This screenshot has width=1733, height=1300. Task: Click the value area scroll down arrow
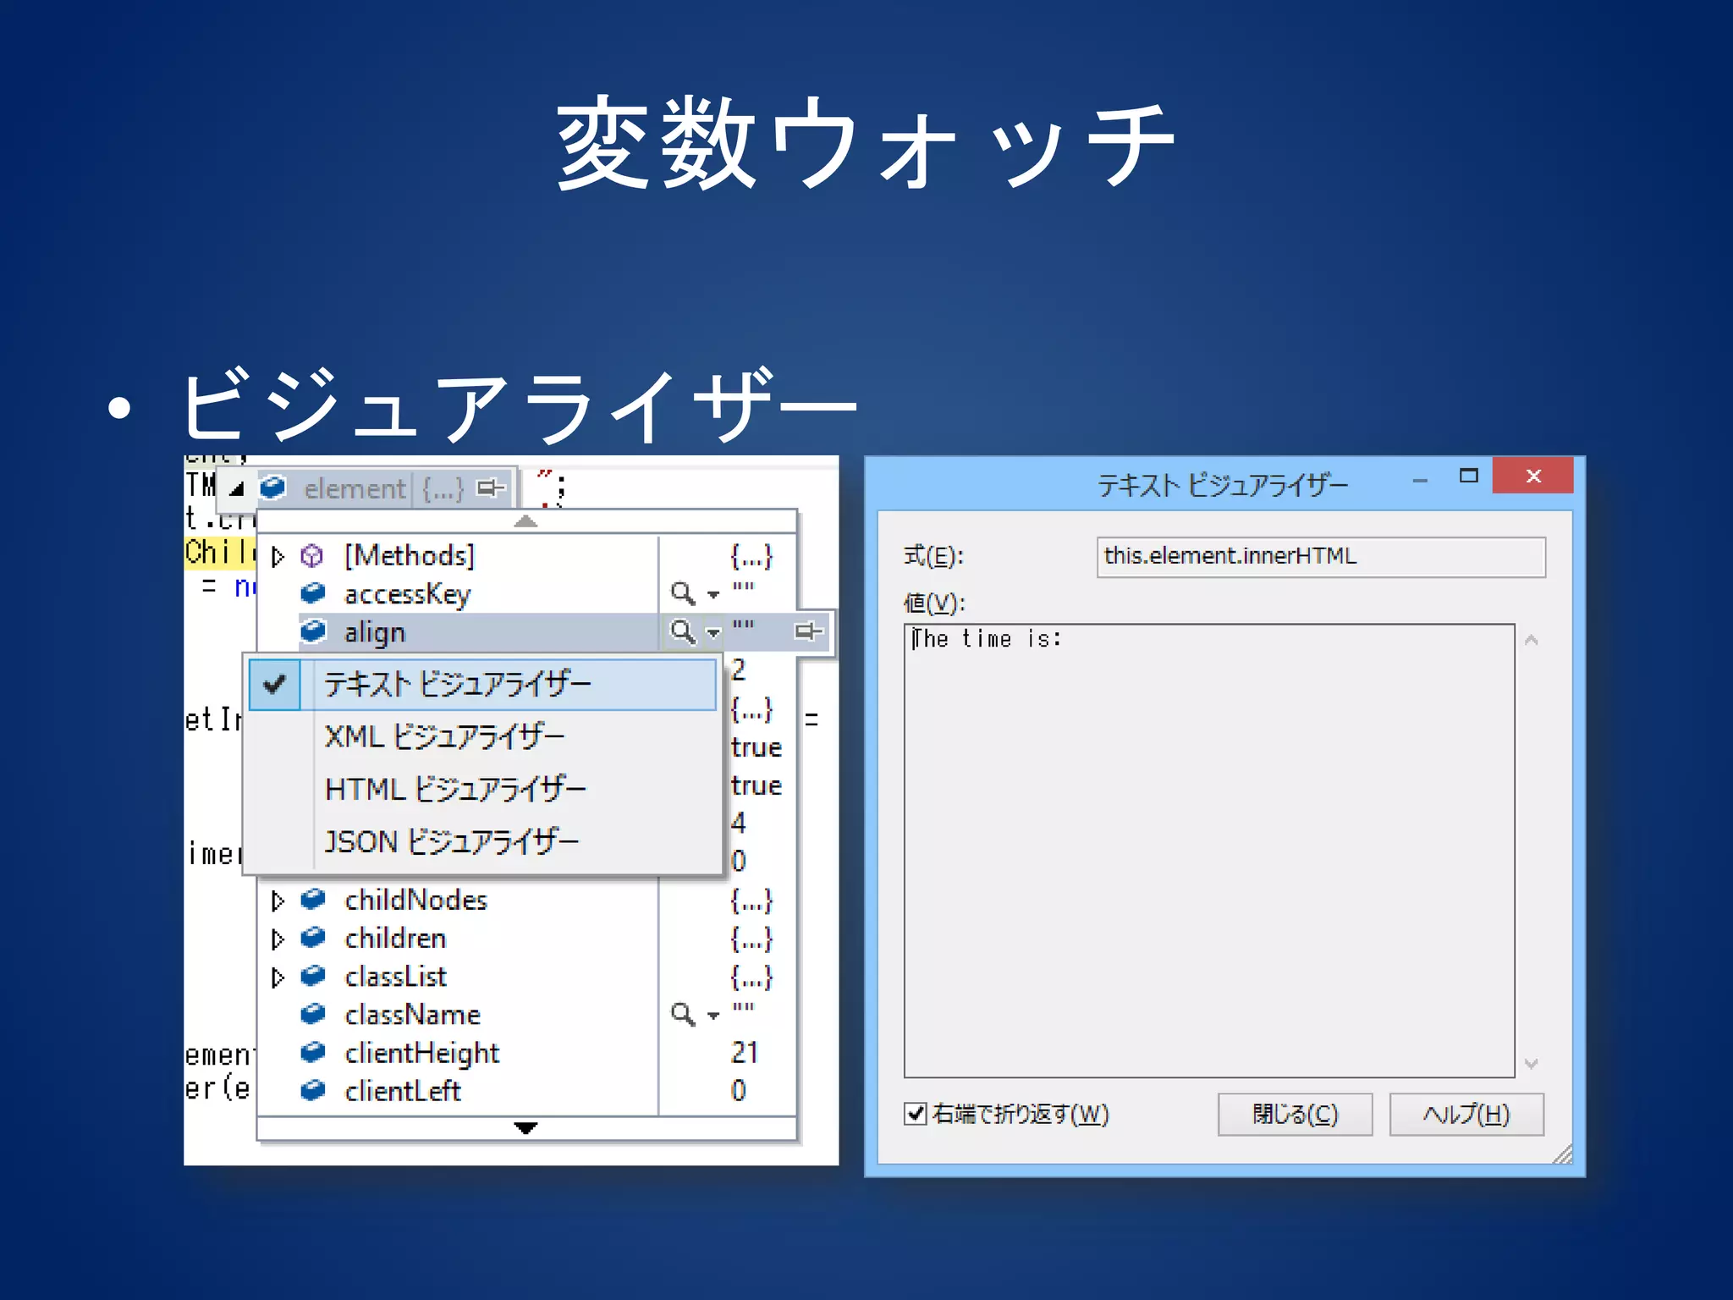[x=1531, y=1063]
